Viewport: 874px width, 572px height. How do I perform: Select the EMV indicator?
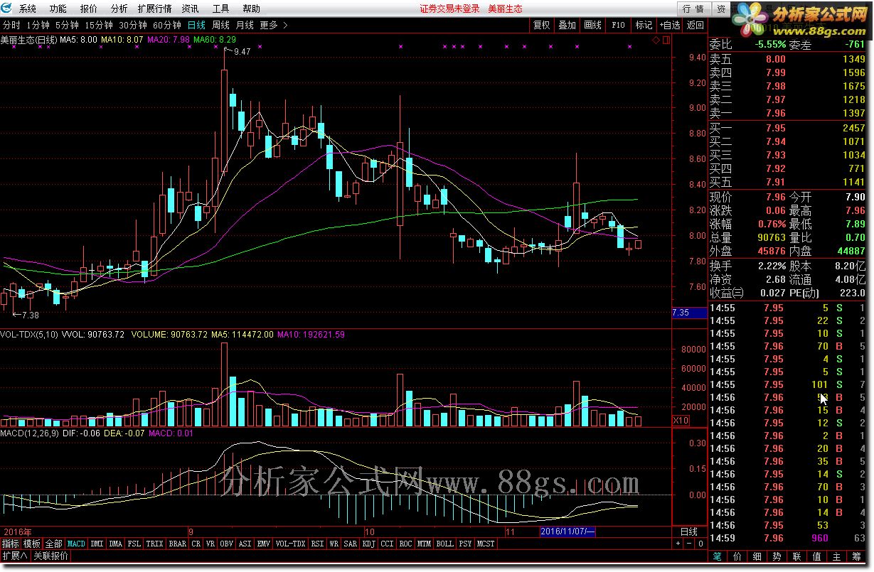pyautogui.click(x=264, y=544)
